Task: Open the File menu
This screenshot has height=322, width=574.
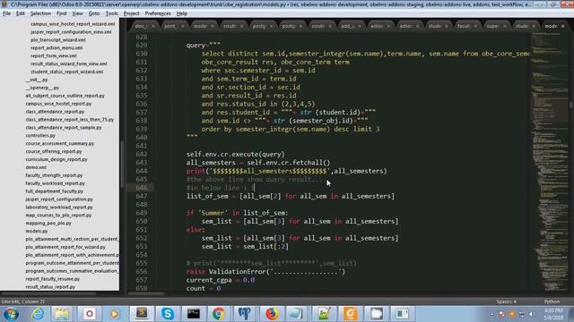Action: tap(6, 13)
